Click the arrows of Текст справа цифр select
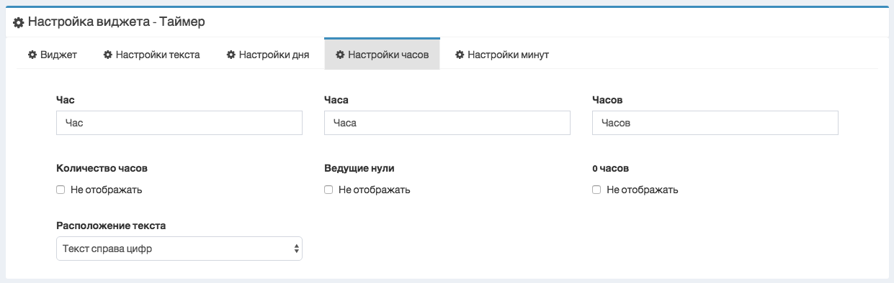Screen dimensions: 894x283 coord(296,249)
